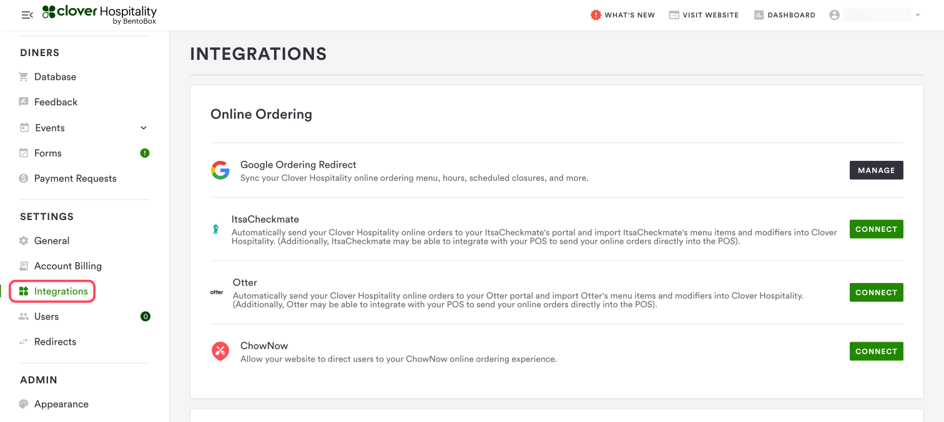The image size is (944, 422).
Task: Open the What's New alert icon
Action: 596,15
